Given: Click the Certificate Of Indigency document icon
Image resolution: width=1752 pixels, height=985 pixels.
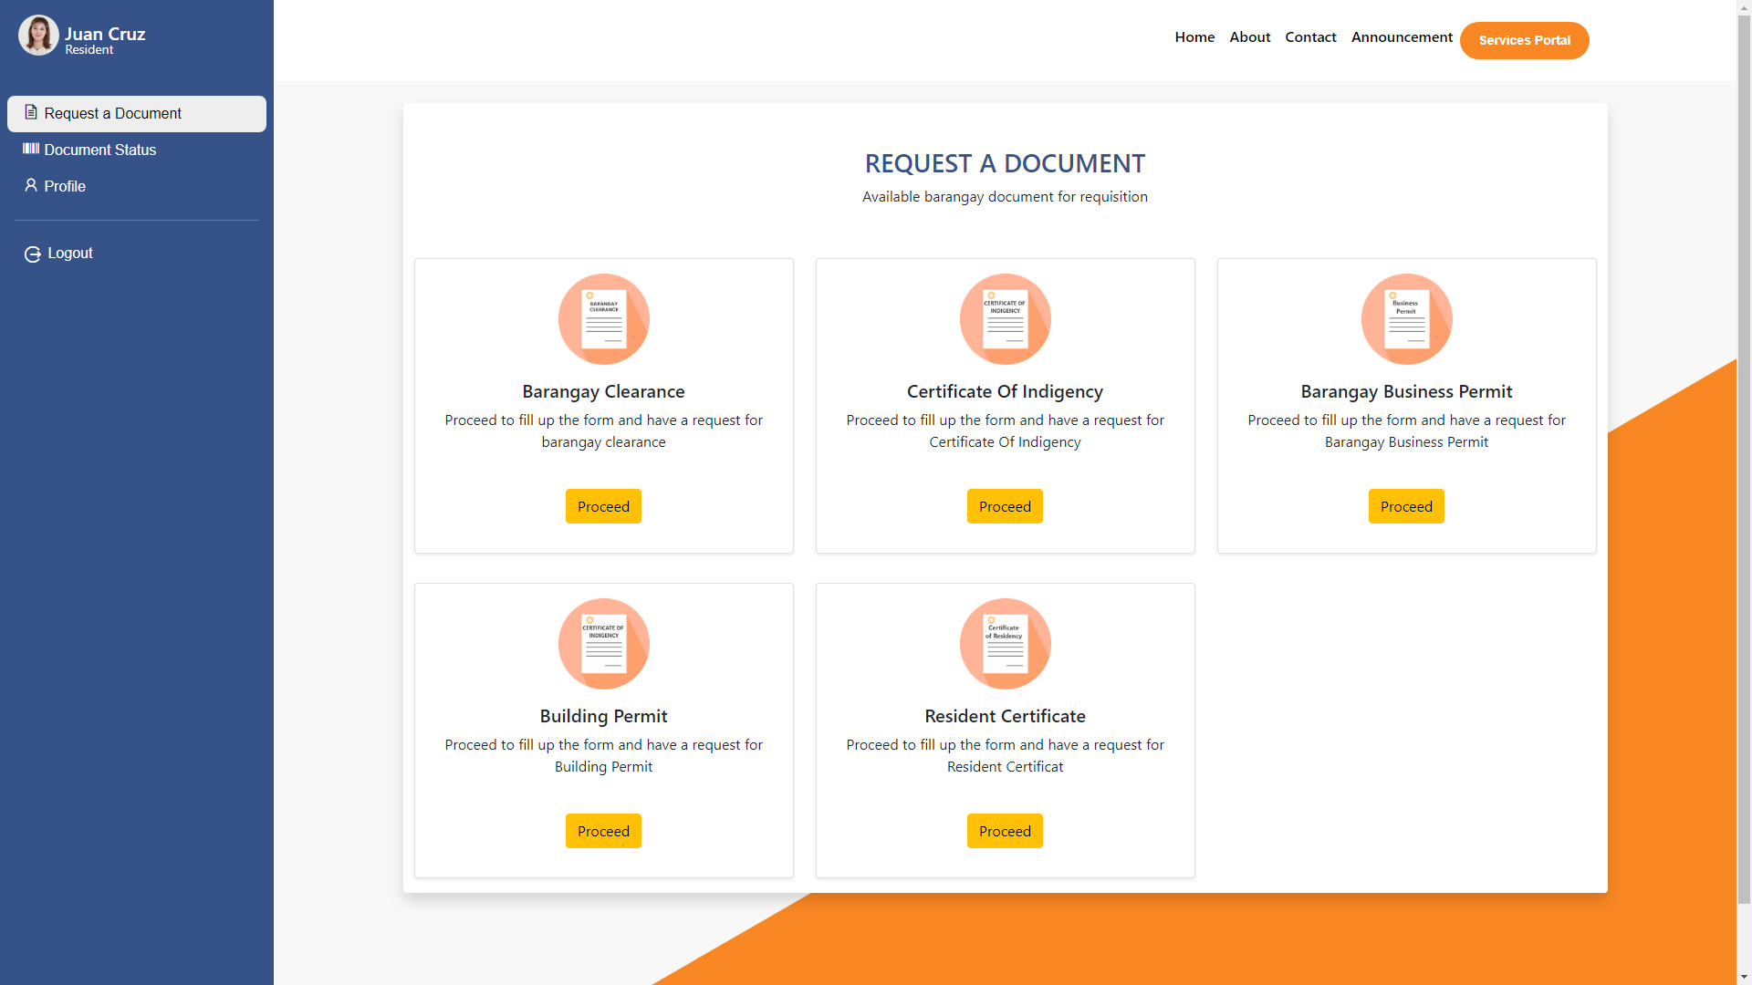Looking at the screenshot, I should tap(1005, 318).
